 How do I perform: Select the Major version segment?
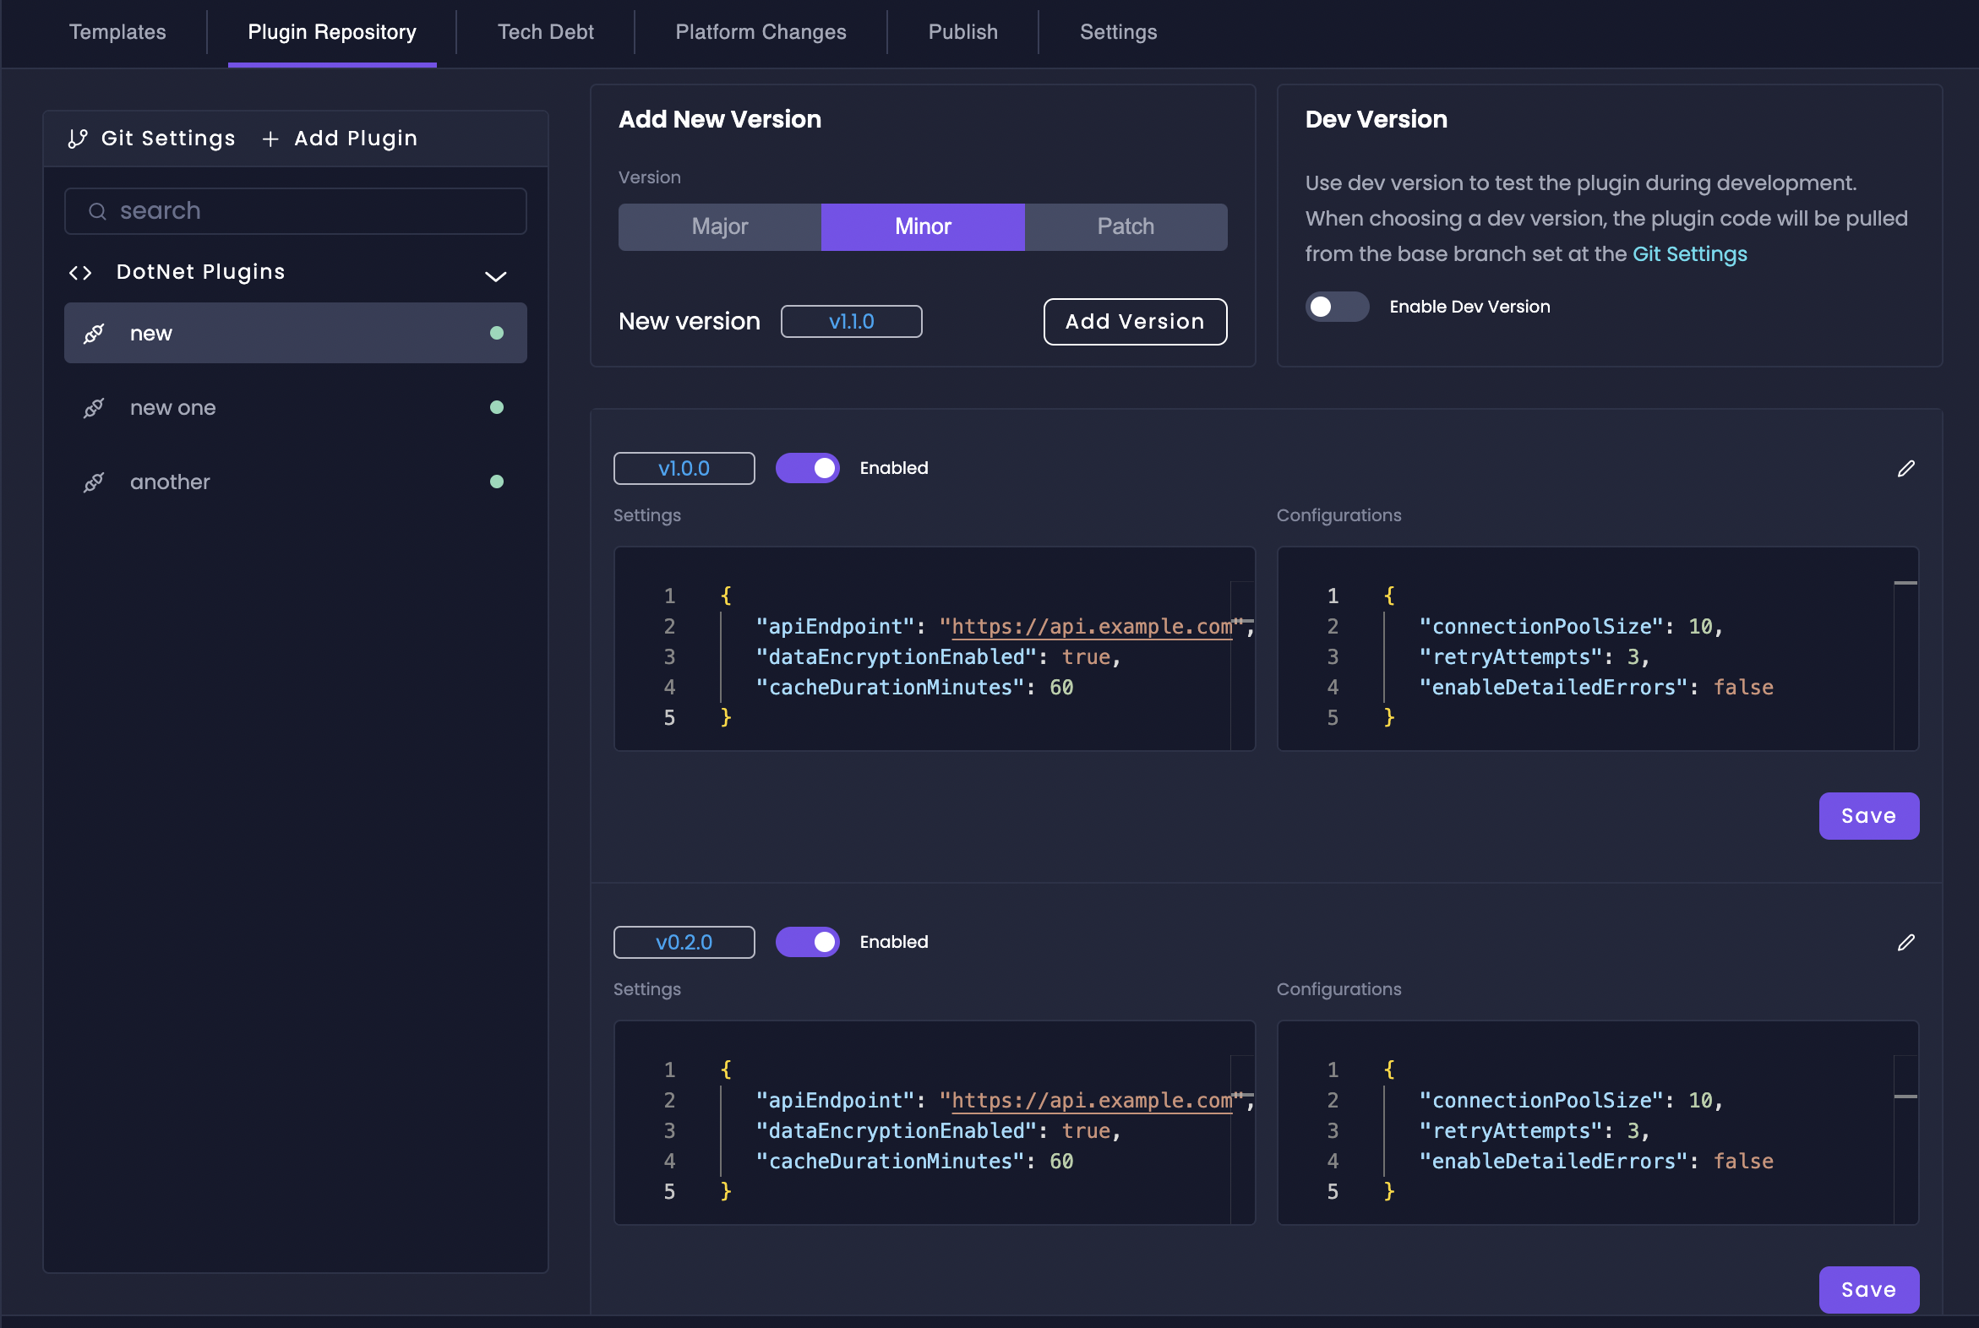pos(719,227)
